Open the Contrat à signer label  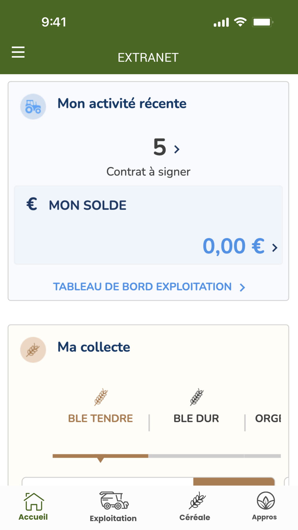(x=148, y=172)
